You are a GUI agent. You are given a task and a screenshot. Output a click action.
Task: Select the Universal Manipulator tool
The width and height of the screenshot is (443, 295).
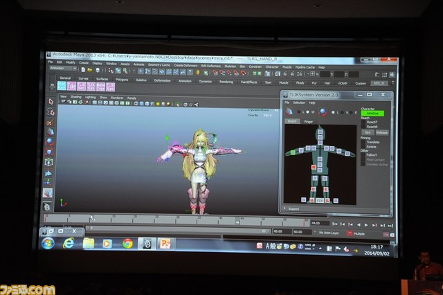point(49,162)
